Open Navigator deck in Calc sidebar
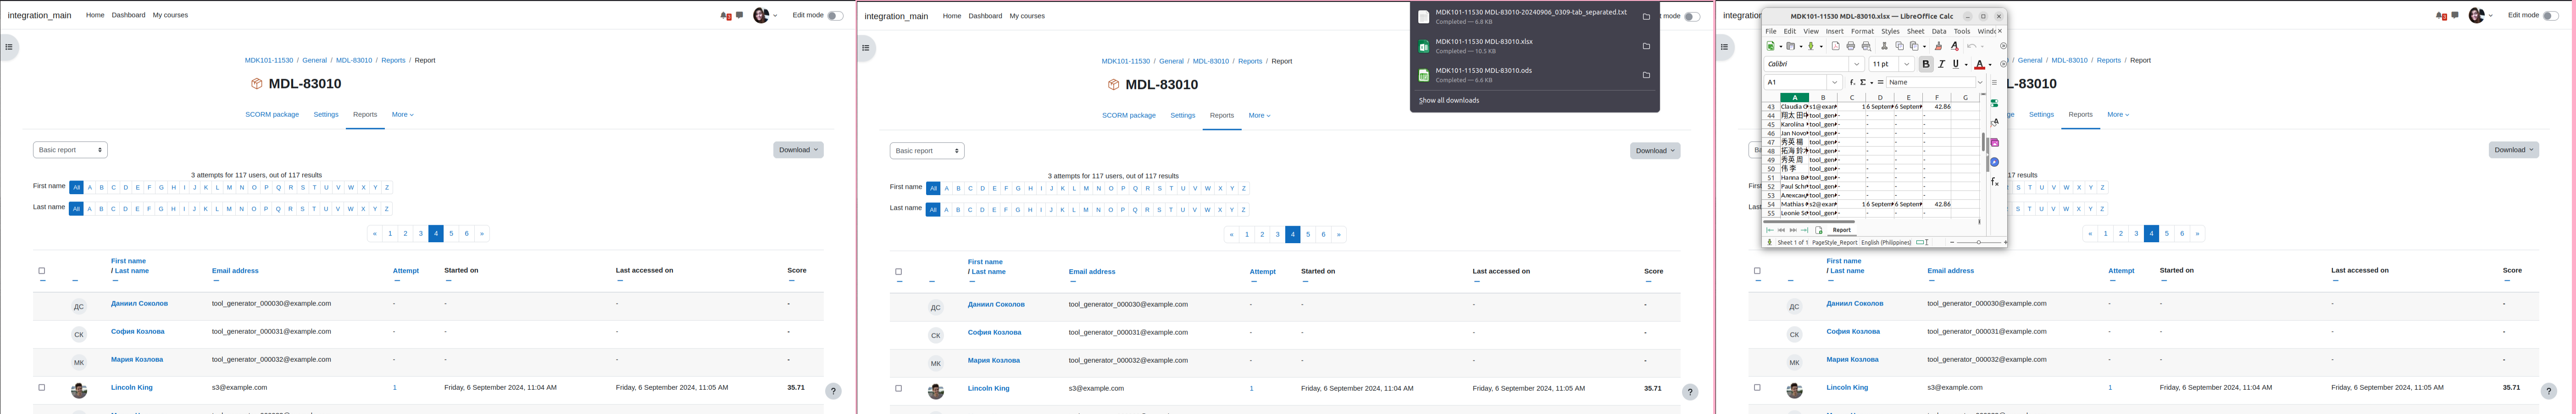2576x414 pixels. [x=1994, y=162]
